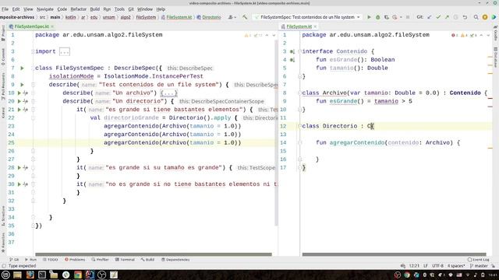Open Git history clock icon
This screenshot has height=280, width=499.
455,17
